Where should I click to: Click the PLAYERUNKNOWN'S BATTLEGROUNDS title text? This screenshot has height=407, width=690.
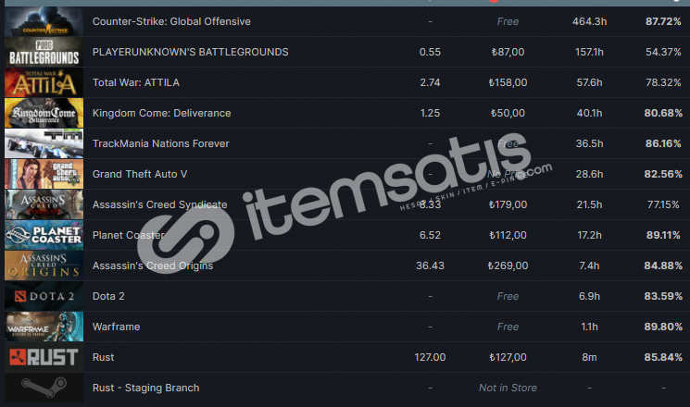(191, 52)
